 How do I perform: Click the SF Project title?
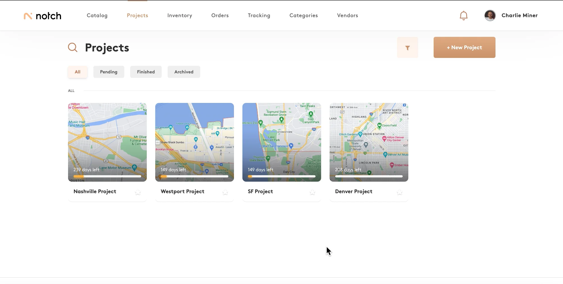tap(260, 191)
